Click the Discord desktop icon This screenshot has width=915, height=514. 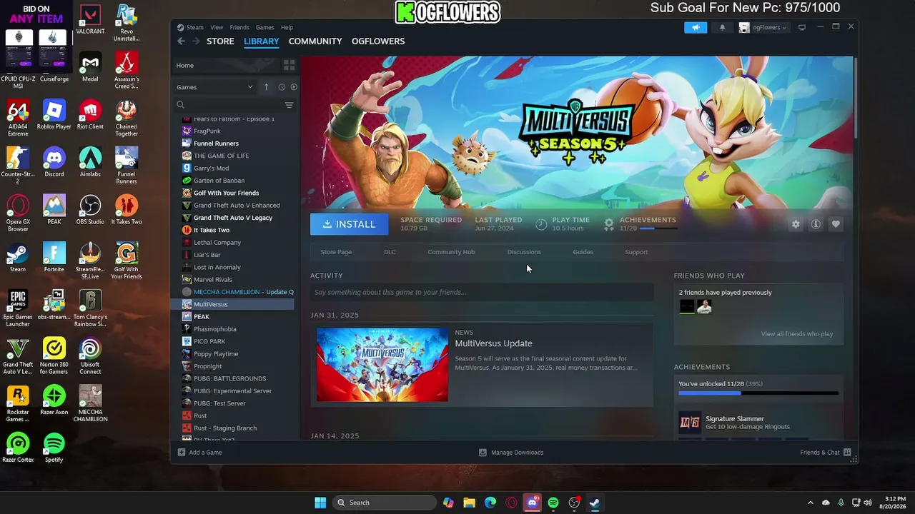(x=54, y=161)
